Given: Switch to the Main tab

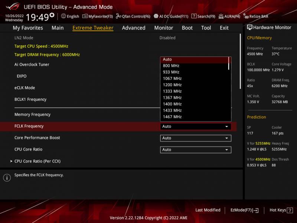Looking at the screenshot, I should pos(58,28).
